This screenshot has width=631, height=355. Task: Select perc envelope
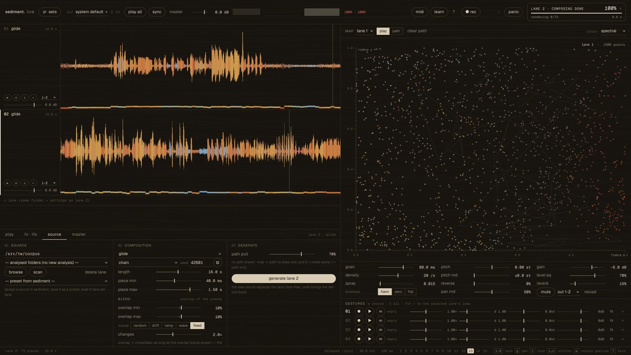coord(398,291)
